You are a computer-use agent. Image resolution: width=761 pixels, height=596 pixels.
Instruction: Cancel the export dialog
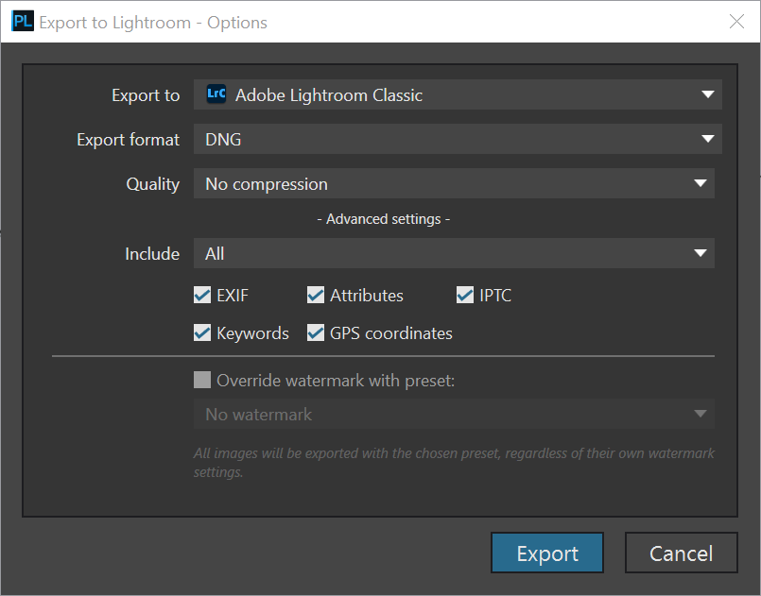click(x=681, y=553)
